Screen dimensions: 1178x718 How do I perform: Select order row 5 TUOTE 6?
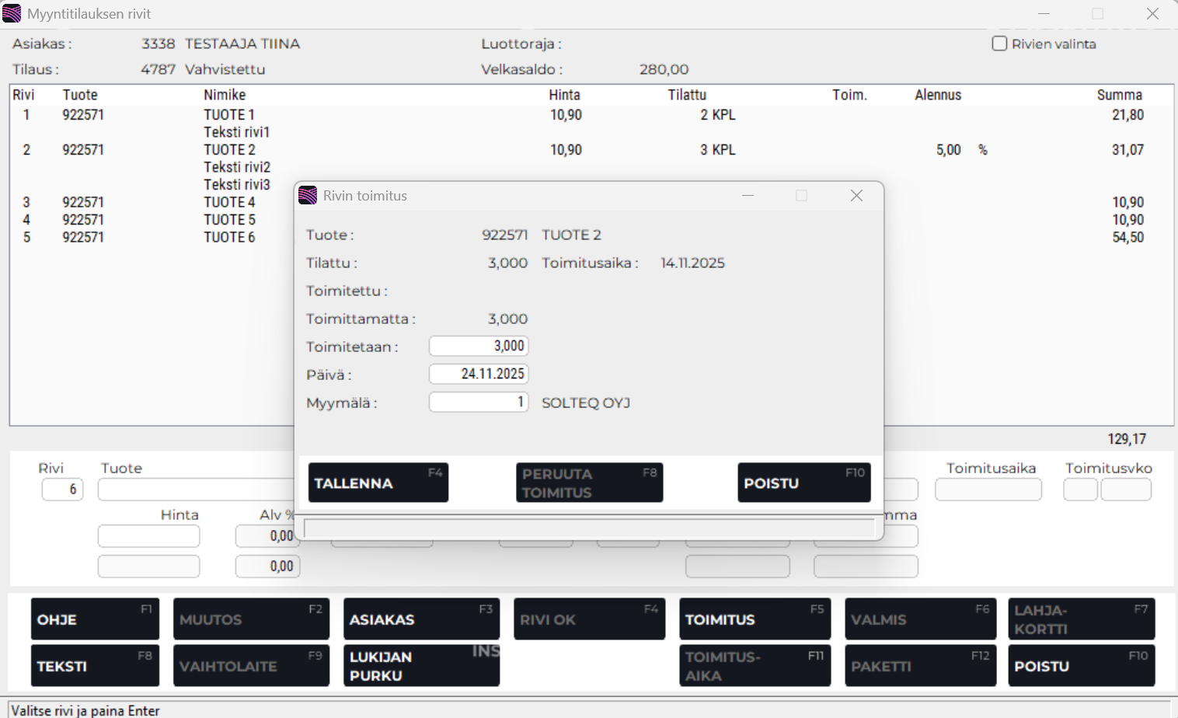[229, 238]
